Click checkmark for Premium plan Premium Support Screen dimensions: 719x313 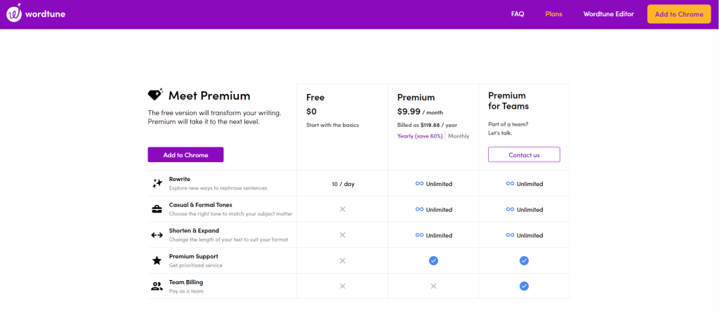433,261
